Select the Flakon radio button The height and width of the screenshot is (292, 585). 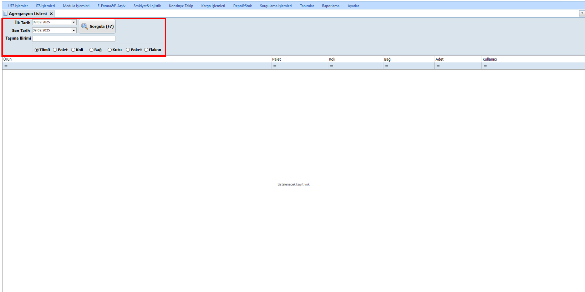click(x=146, y=50)
